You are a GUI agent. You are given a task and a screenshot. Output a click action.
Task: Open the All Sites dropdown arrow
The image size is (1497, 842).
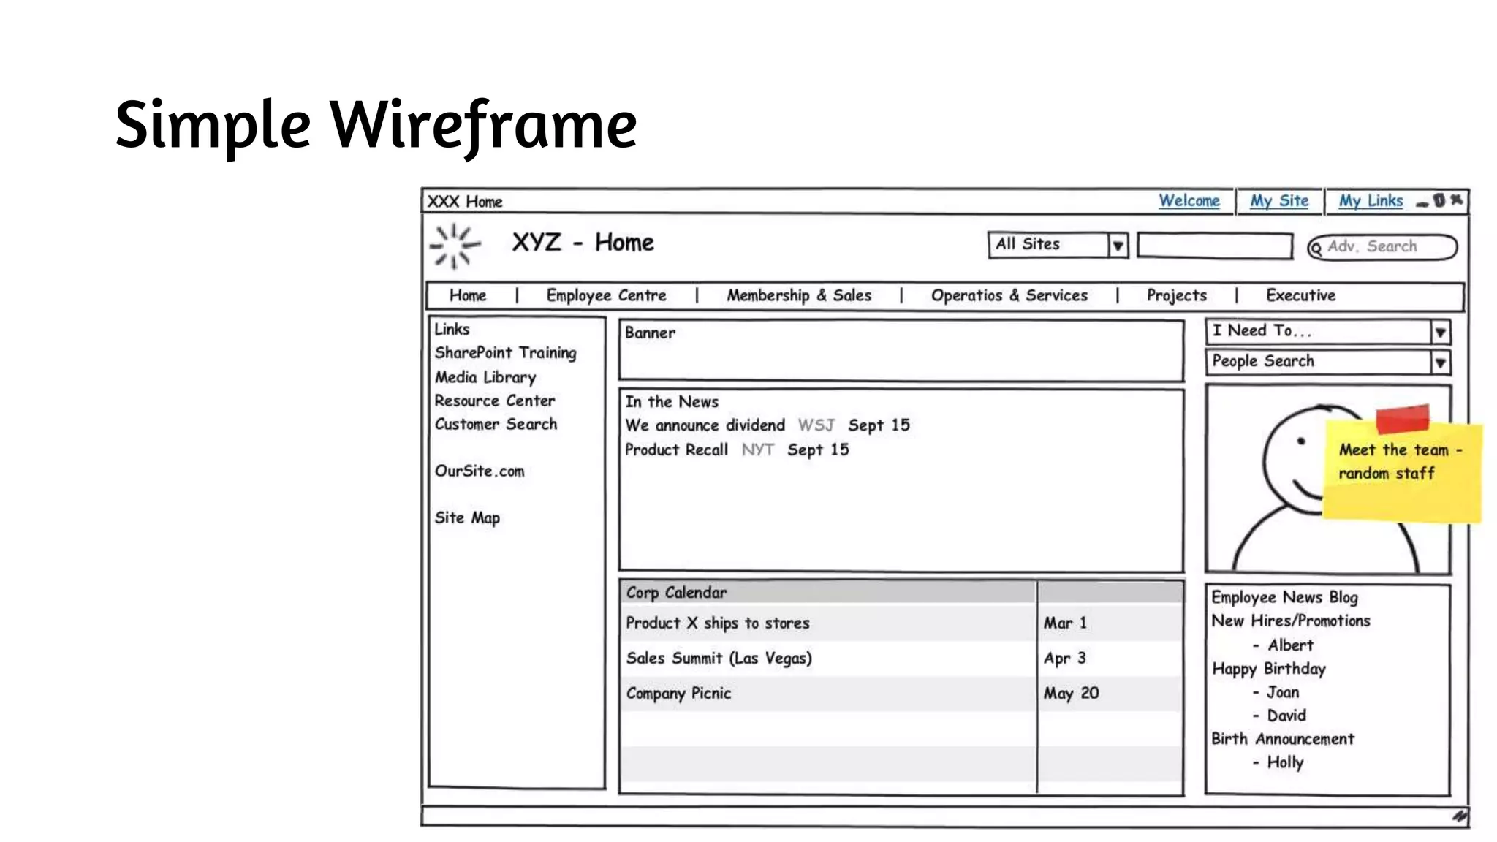[1118, 246]
